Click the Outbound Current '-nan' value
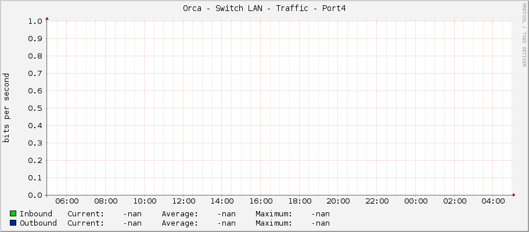Viewport: 529px width, 232px height. pos(132,223)
